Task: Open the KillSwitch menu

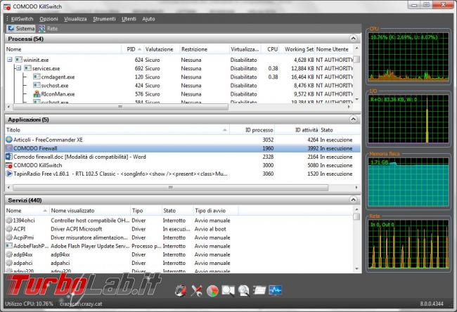Action: [x=22, y=19]
